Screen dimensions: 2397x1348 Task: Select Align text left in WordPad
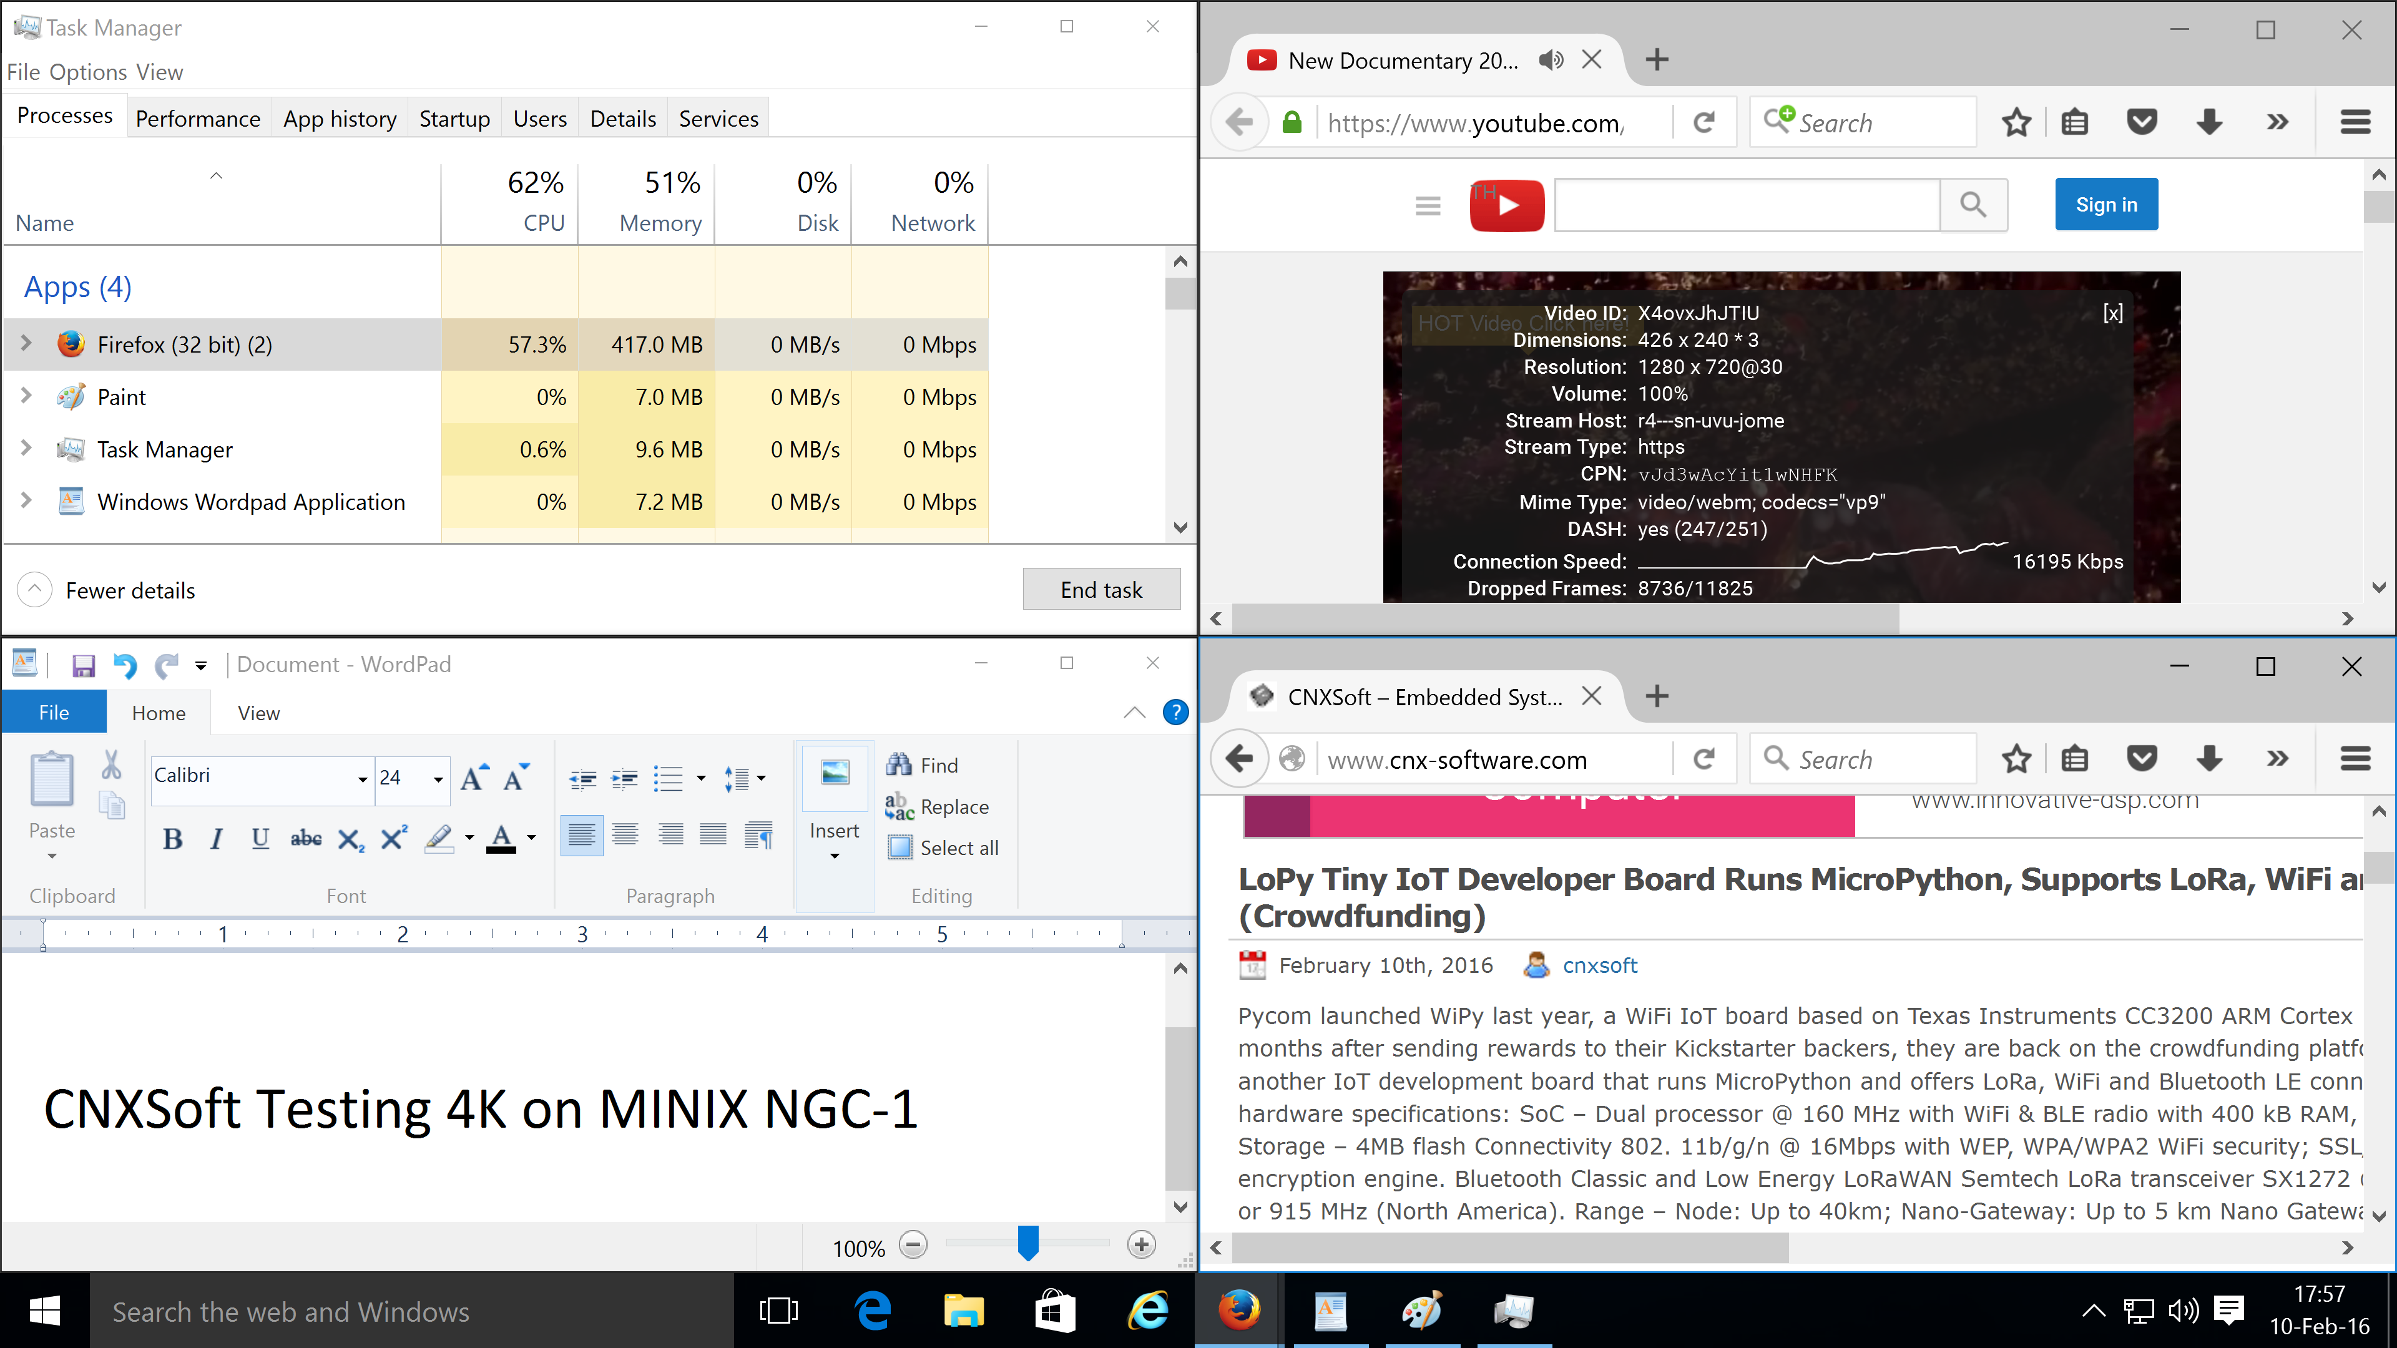click(582, 834)
